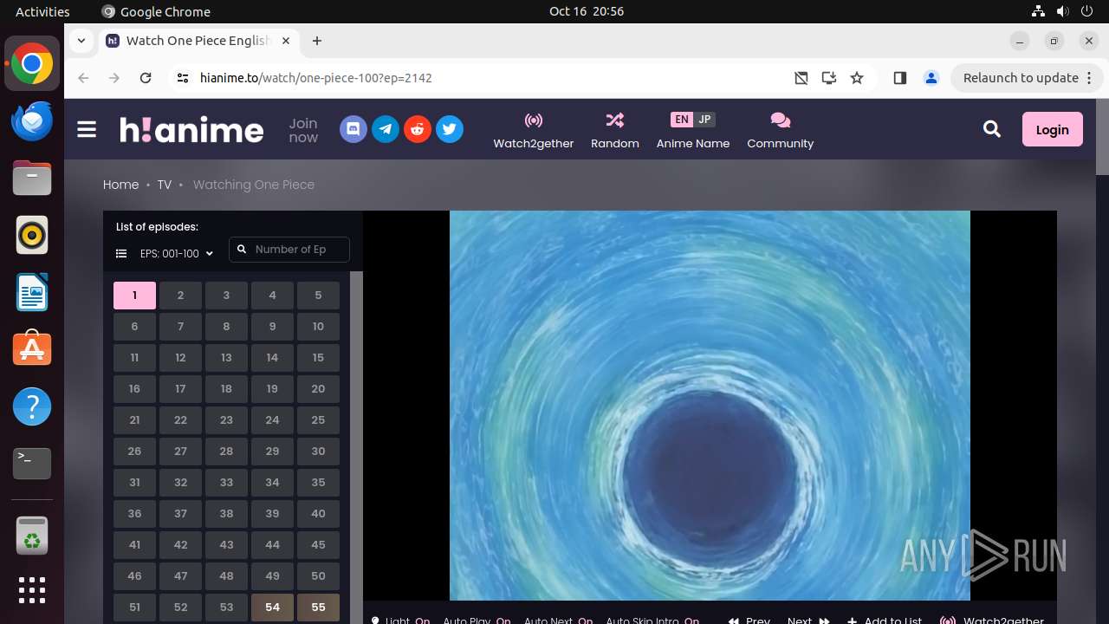1109x624 pixels.
Task: Click the page vertical scrollbar
Action: pos(1102,136)
